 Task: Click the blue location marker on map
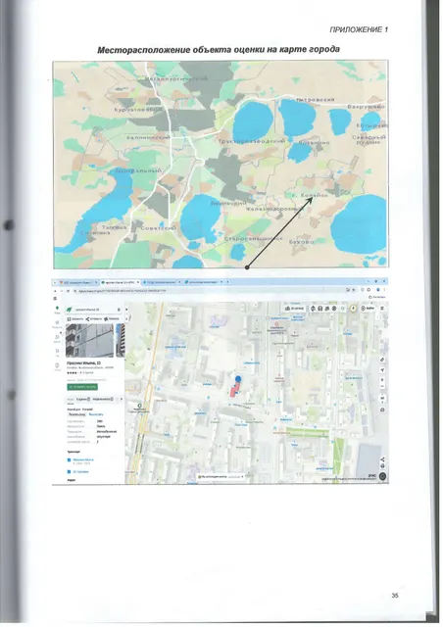click(238, 378)
